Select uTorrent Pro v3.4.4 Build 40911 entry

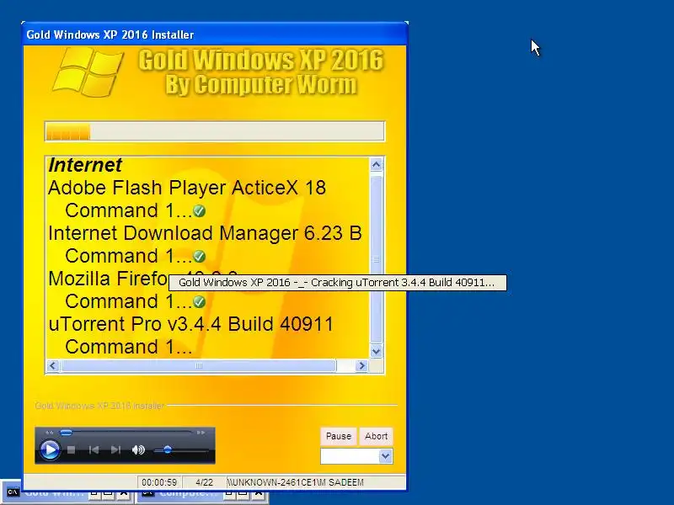tap(191, 324)
